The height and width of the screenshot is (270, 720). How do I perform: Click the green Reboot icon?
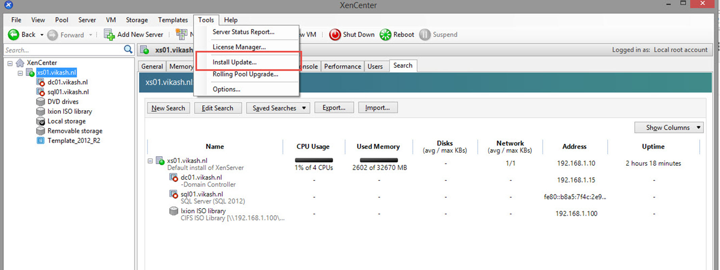[385, 34]
